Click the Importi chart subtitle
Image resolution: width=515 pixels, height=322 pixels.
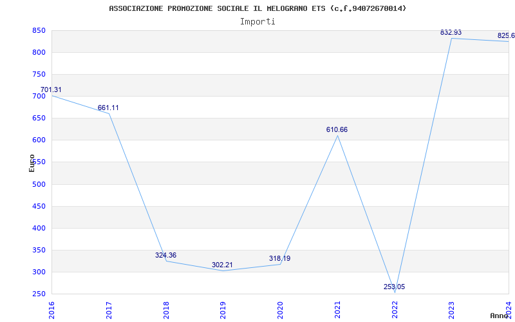click(257, 22)
